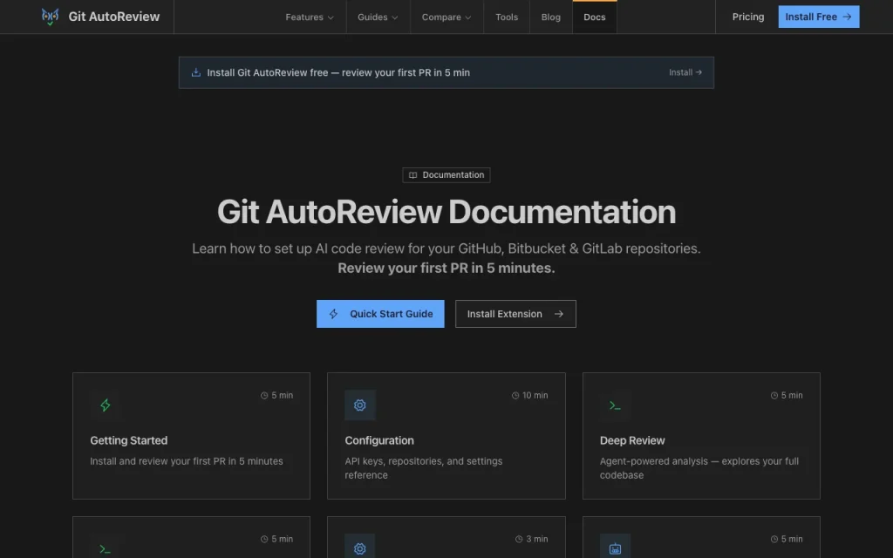The image size is (893, 558).
Task: Select the Docs tab in navigation
Action: (595, 17)
